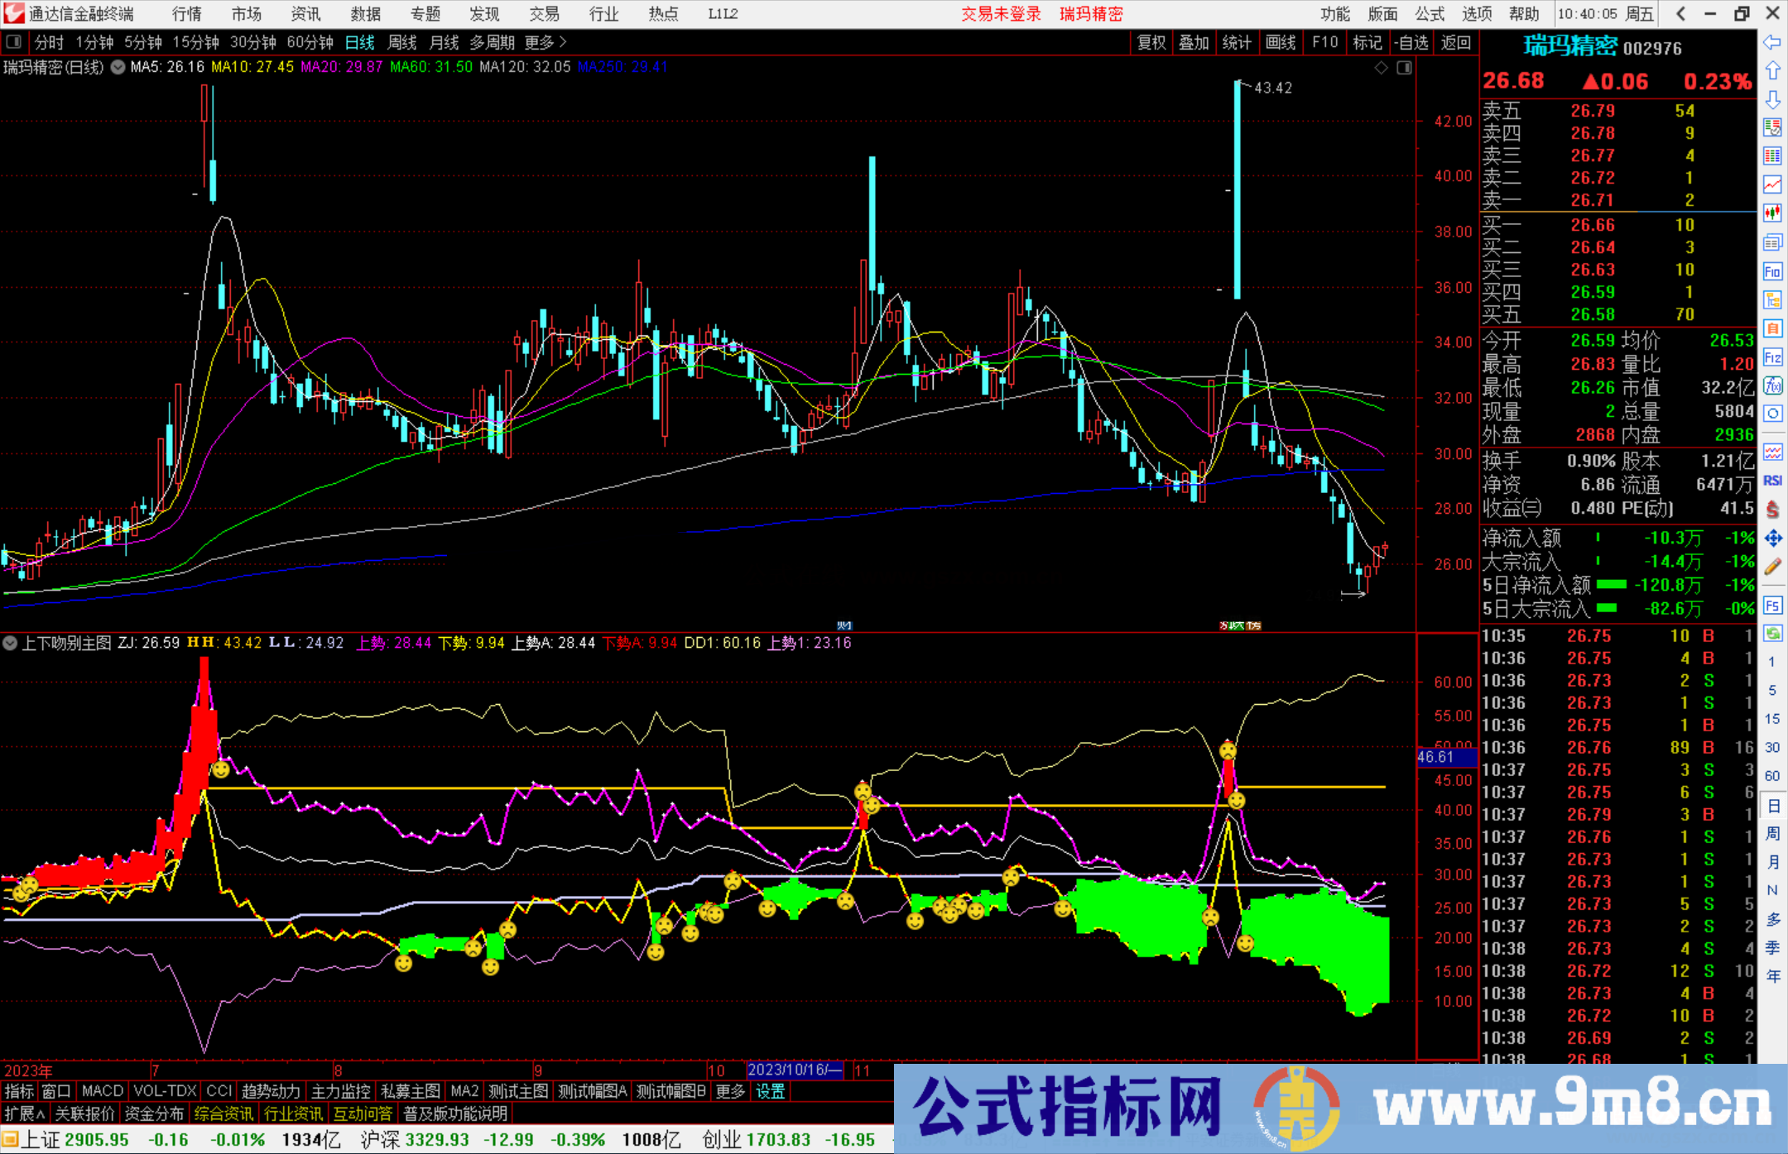The height and width of the screenshot is (1154, 1788).
Task: Click the 画线 drawing button
Action: 1281,42
